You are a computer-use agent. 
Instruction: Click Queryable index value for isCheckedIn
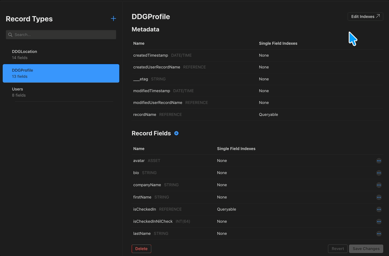[x=227, y=209]
